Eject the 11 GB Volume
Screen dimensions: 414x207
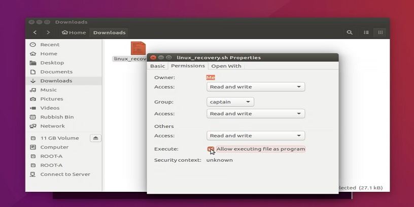pos(95,138)
